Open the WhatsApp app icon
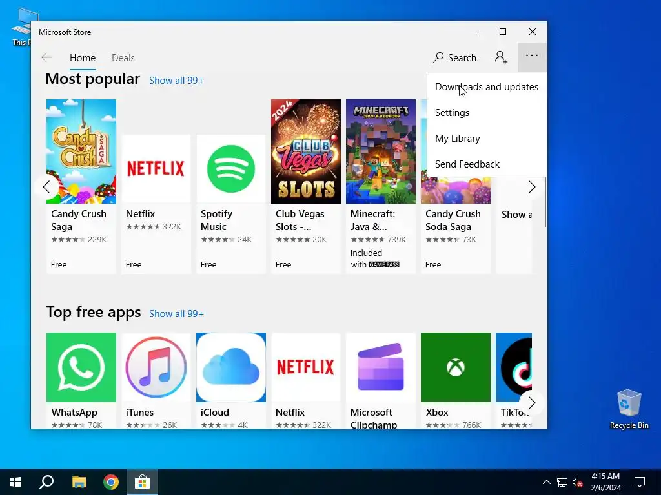The image size is (661, 495). tap(81, 367)
